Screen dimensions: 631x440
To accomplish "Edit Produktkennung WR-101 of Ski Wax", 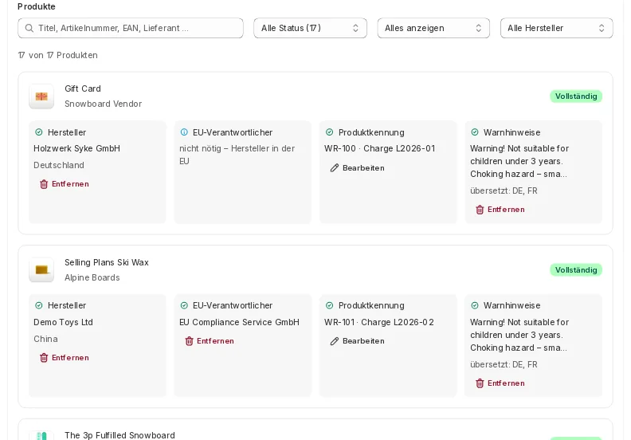I will pyautogui.click(x=358, y=341).
